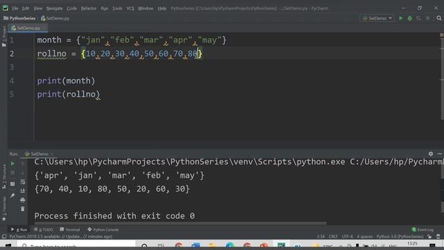The image size is (444, 250).
Task: Click print(rollno) on line 5
Action: (69, 94)
